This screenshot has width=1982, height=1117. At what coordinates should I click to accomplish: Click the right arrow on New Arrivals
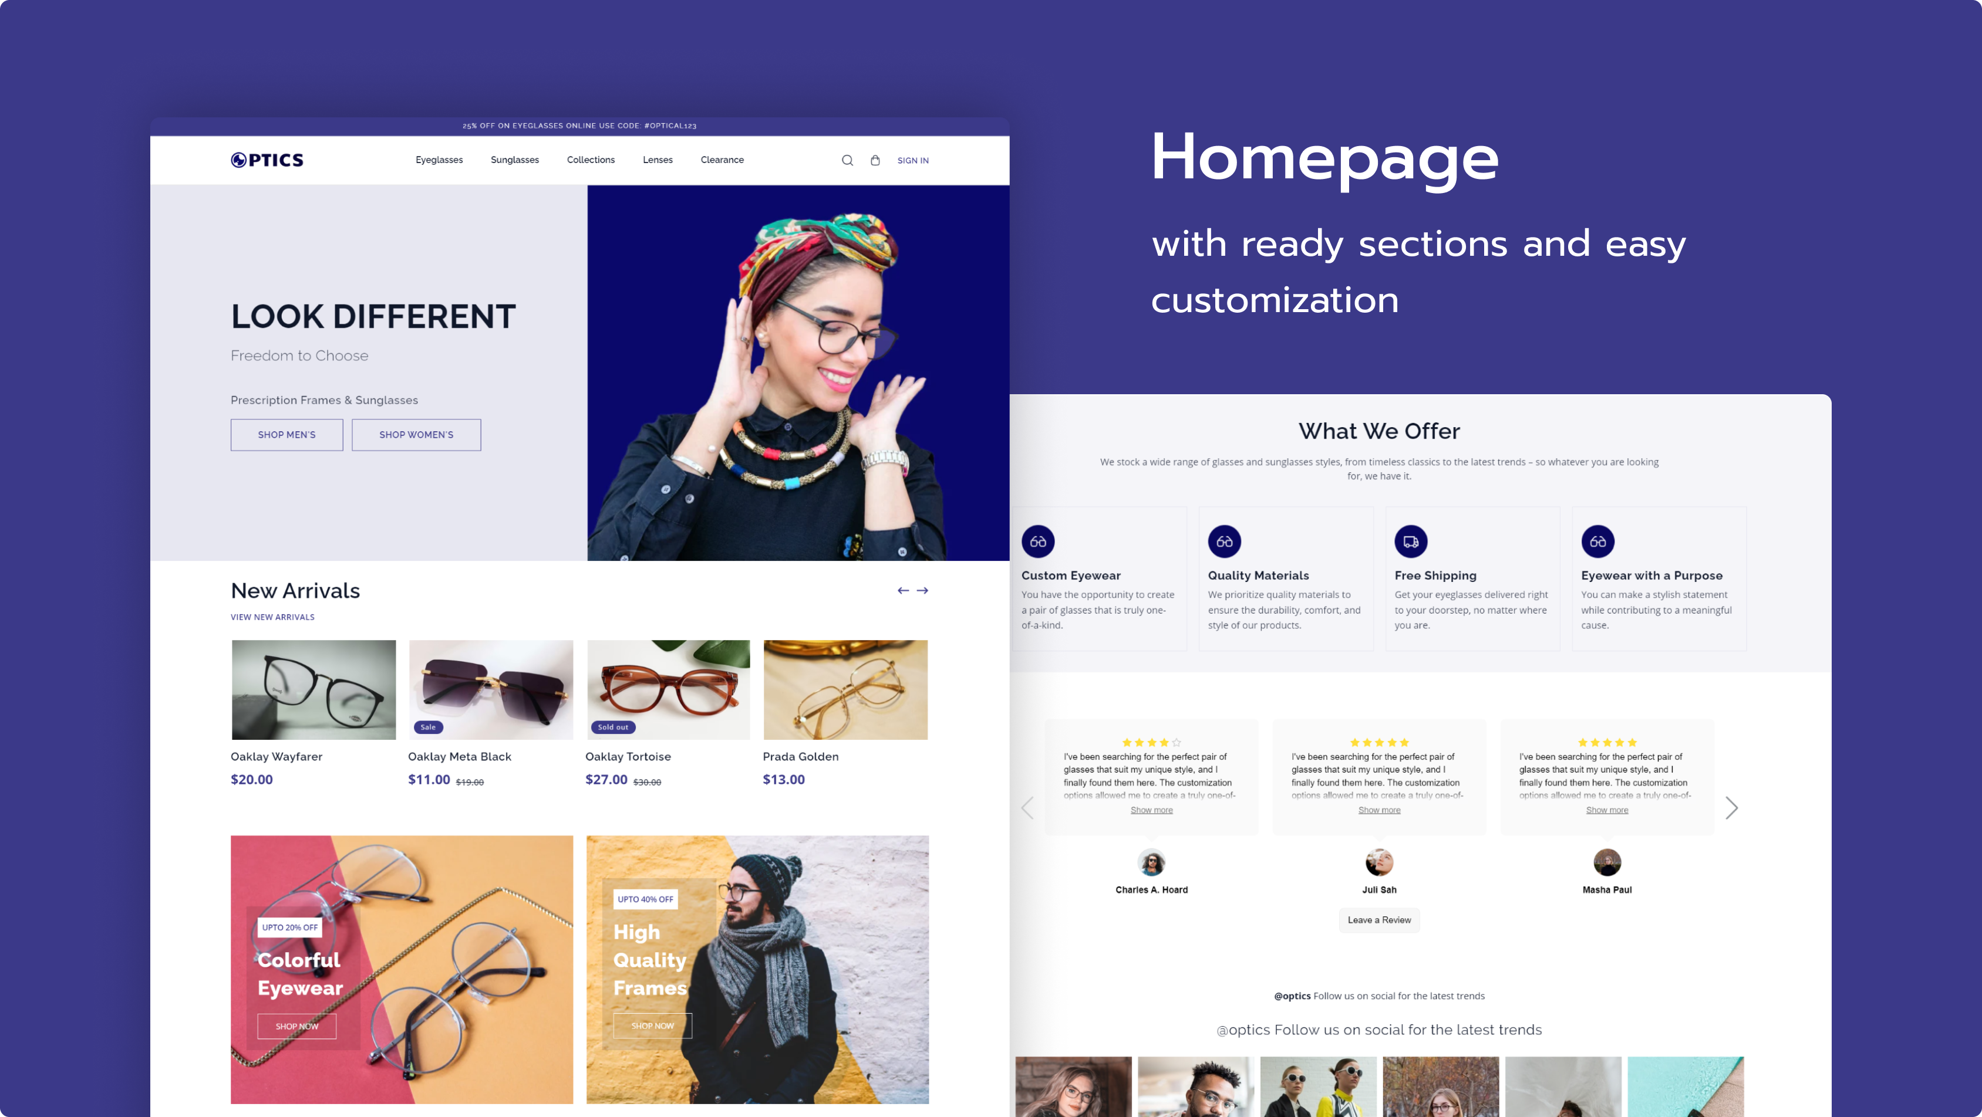pyautogui.click(x=923, y=590)
